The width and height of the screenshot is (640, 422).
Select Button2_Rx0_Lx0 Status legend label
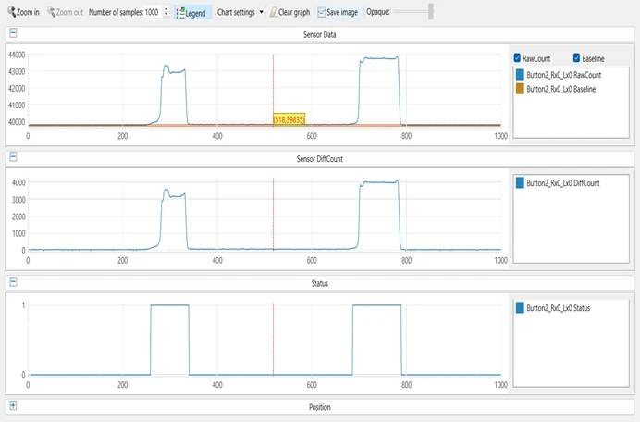click(x=558, y=308)
